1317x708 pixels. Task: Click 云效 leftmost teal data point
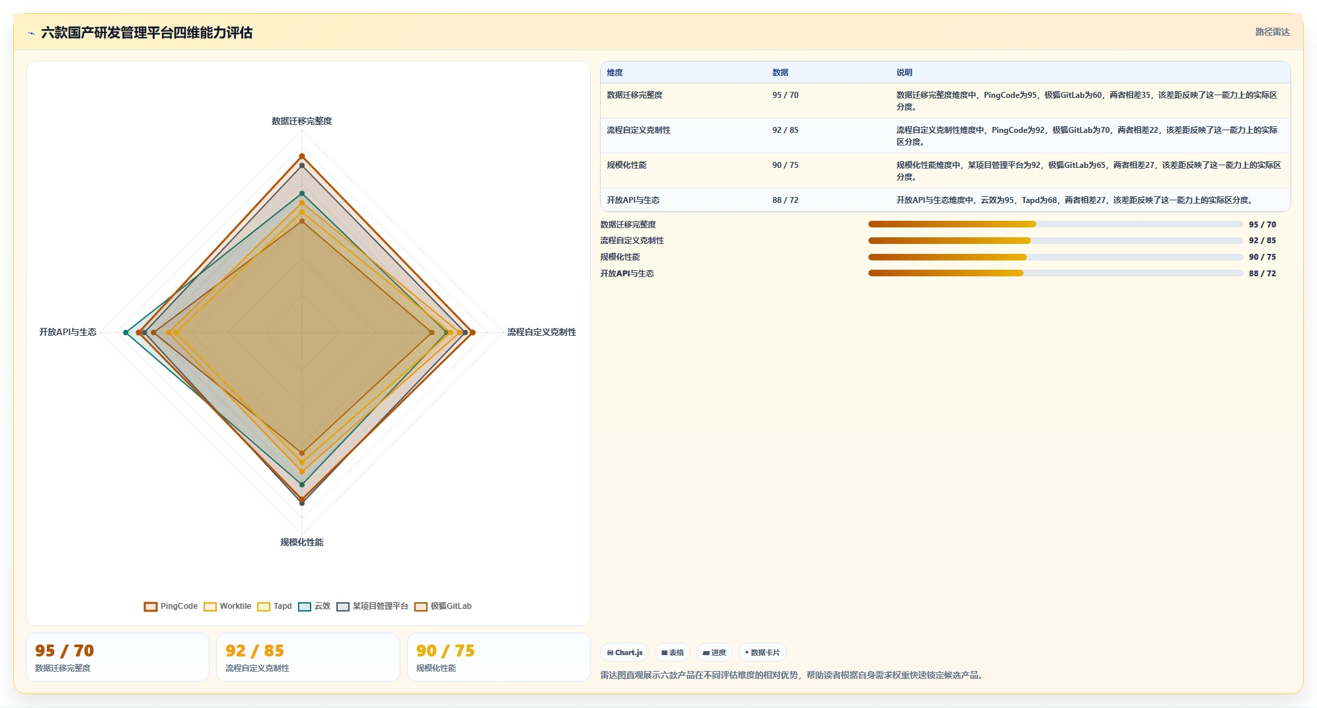coord(126,333)
